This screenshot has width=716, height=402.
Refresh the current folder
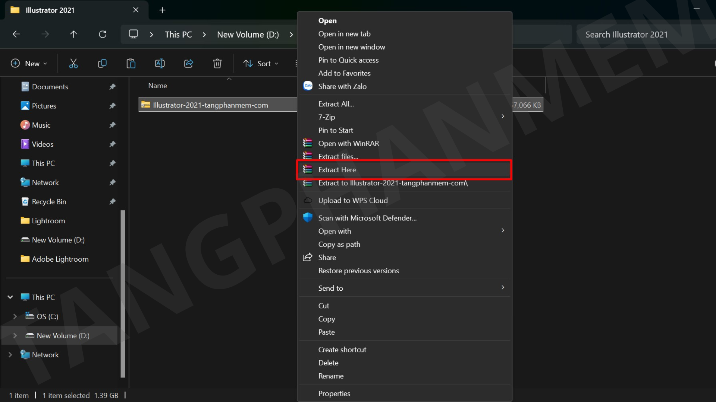(103, 34)
